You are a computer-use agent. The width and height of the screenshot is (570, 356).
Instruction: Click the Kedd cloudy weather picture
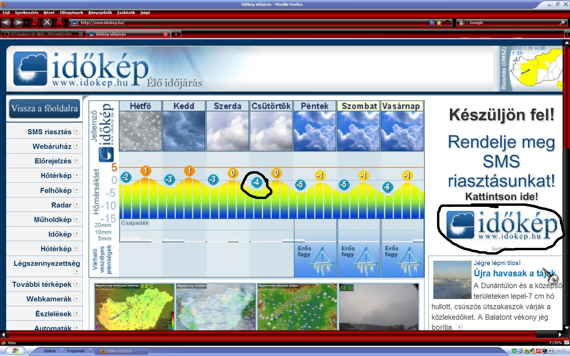point(184,131)
